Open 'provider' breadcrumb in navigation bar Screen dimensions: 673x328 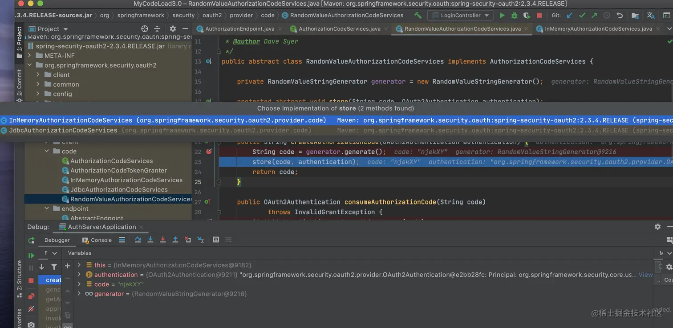pyautogui.click(x=241, y=15)
